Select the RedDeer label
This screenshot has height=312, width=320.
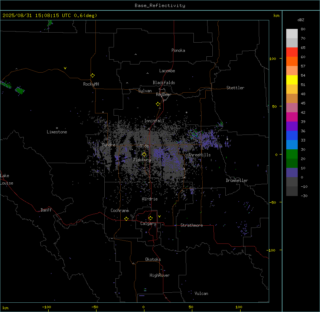coord(163,94)
